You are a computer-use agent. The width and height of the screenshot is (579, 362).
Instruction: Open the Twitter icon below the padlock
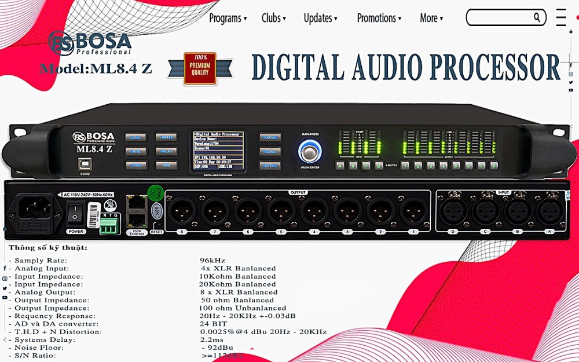click(571, 82)
